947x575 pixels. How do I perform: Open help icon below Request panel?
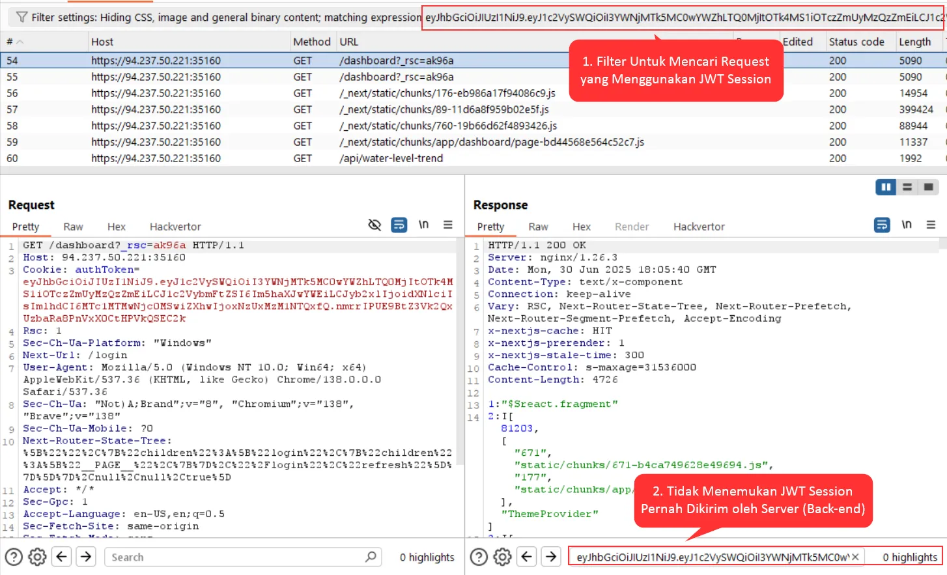pos(14,557)
